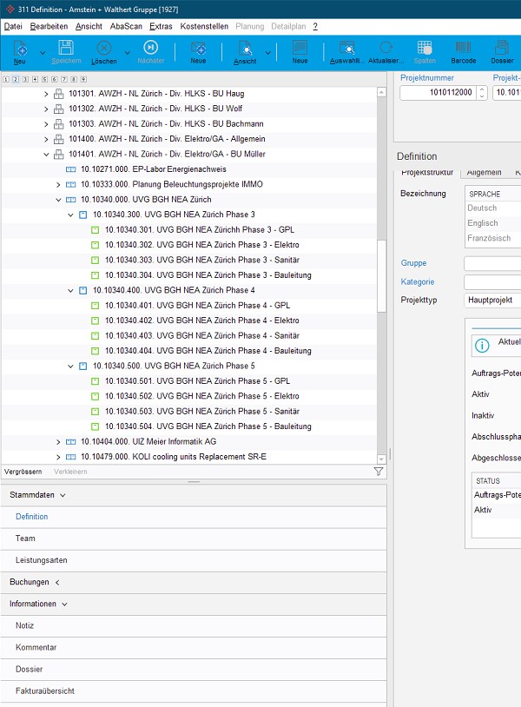This screenshot has height=707, width=521.
Task: Open the Dossier toolbar icon
Action: coord(502,50)
